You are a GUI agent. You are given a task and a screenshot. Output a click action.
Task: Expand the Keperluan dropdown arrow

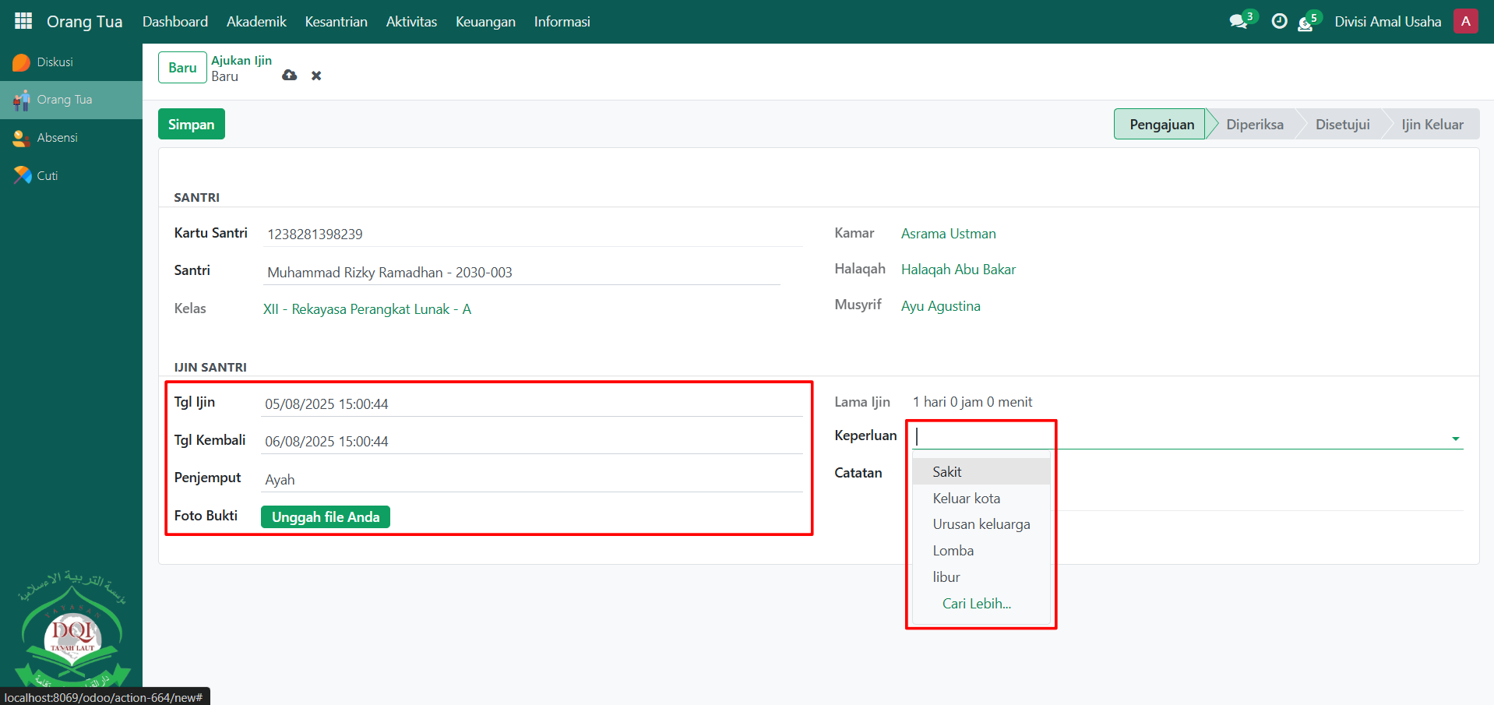tap(1455, 439)
